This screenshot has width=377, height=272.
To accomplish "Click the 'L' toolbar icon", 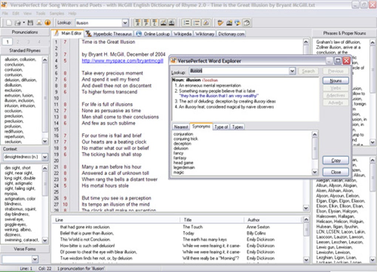I will tap(154, 23).
